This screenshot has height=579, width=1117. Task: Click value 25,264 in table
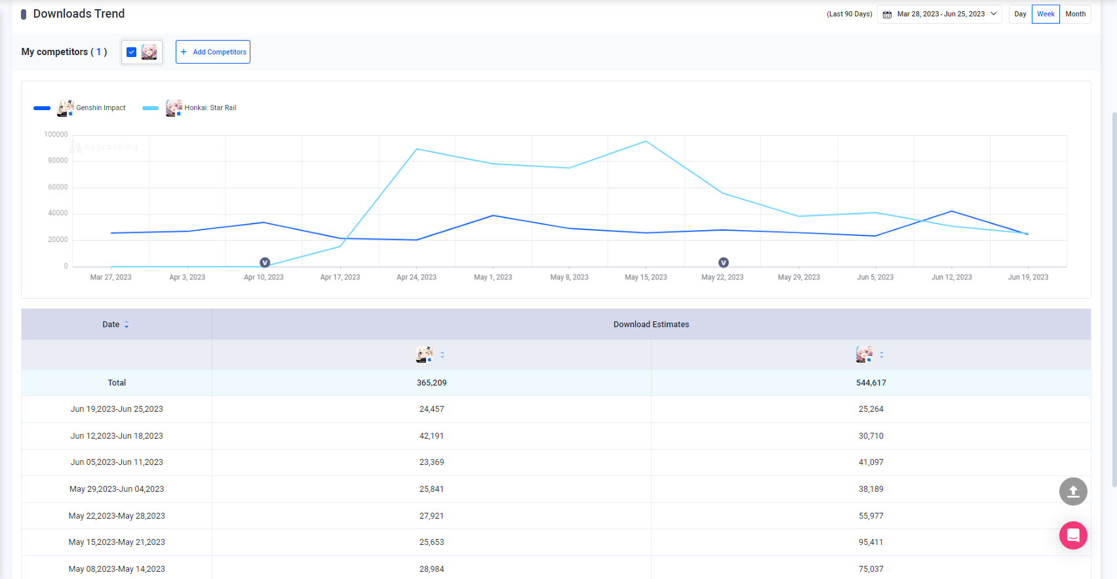click(871, 409)
